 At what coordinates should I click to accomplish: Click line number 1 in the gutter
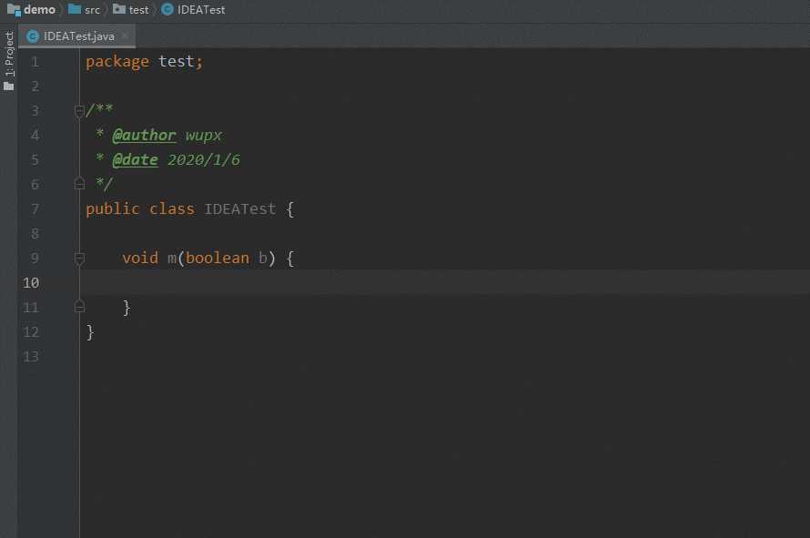pos(35,62)
